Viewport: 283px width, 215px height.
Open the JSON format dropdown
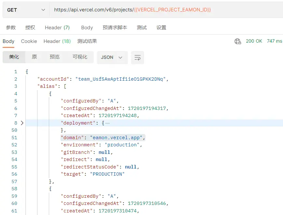[112, 58]
